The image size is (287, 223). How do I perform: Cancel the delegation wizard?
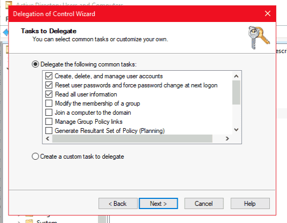click(204, 203)
